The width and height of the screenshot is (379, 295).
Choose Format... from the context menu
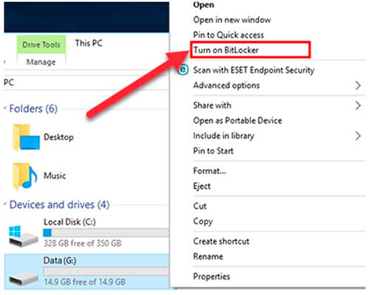point(209,171)
